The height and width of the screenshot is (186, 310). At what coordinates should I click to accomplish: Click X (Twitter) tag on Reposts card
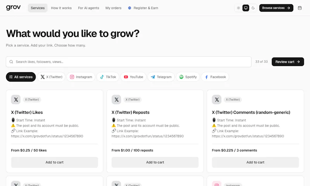coord(133,99)
